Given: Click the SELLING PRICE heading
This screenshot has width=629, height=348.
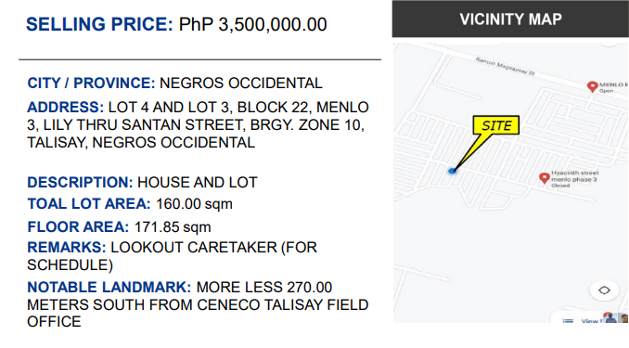Looking at the screenshot, I should [99, 24].
